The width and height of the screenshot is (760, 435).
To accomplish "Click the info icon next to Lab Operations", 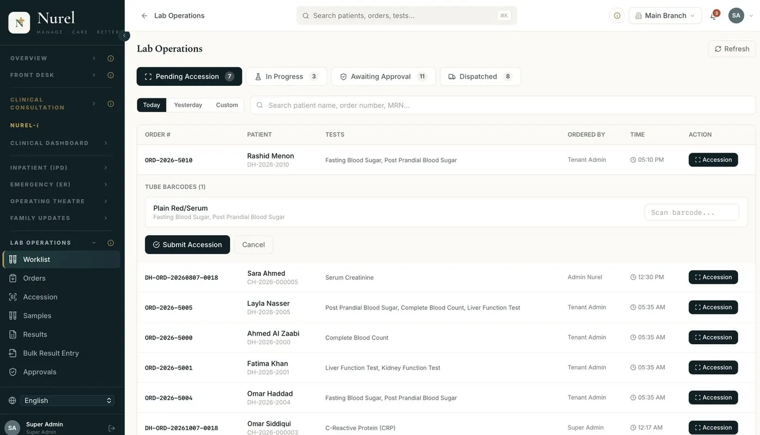I will click(x=111, y=243).
